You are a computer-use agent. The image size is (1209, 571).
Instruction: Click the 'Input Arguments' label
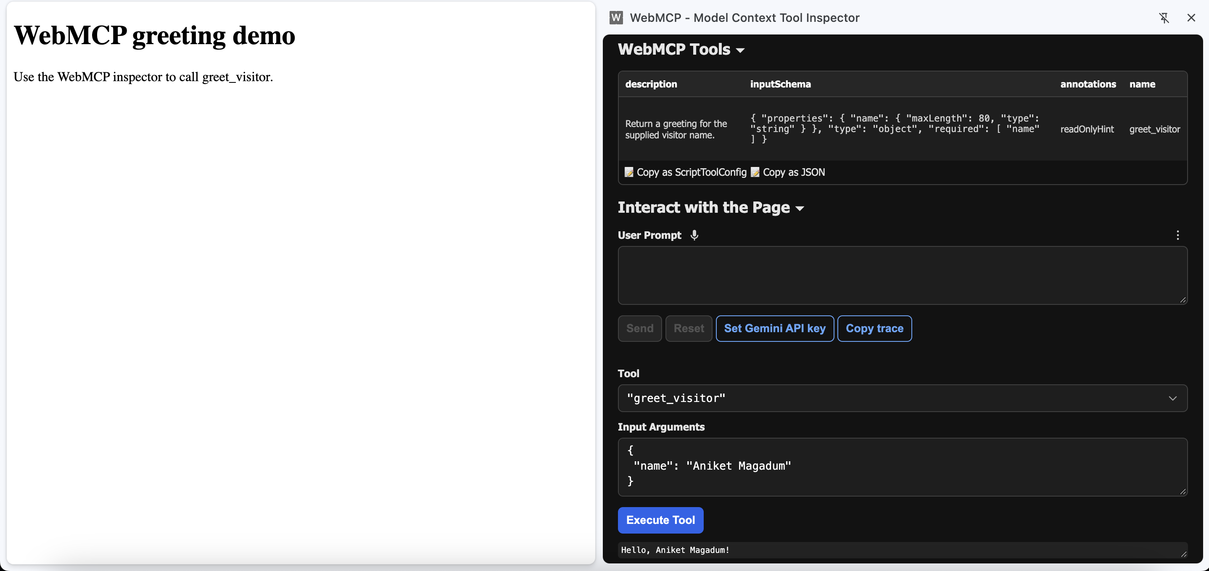point(661,426)
